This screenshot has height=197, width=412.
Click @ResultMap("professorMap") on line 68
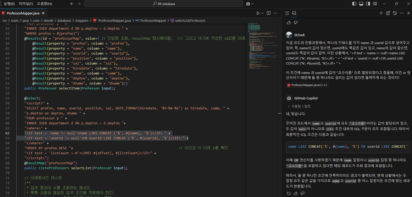coord(51,163)
